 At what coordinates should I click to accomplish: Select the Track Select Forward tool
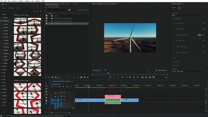point(46,86)
